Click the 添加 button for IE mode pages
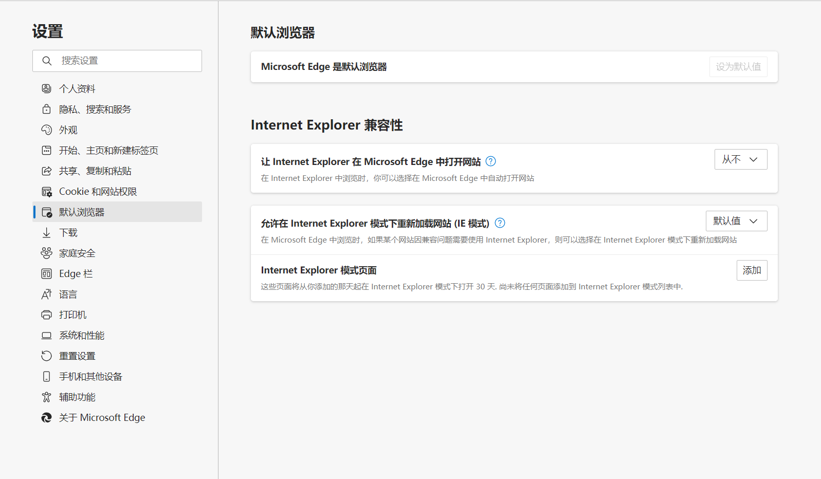The height and width of the screenshot is (479, 821). [x=752, y=270]
